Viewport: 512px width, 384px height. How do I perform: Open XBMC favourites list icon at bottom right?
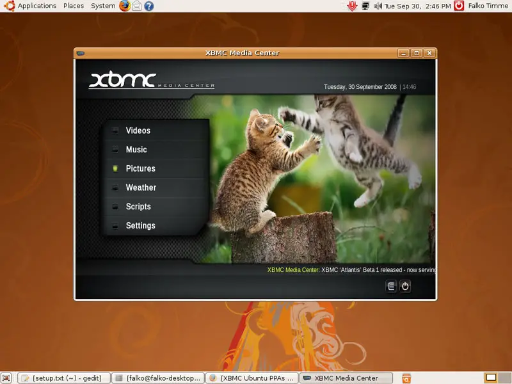pos(391,286)
